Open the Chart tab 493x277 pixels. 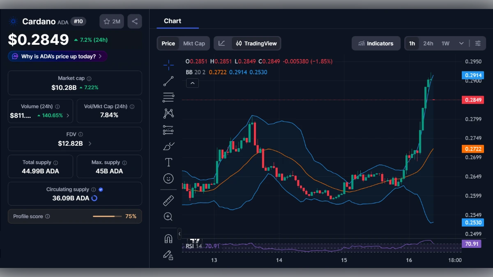(172, 21)
